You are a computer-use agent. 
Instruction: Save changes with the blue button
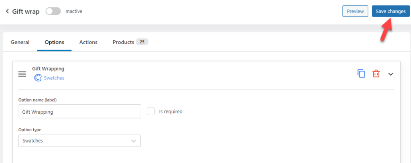coord(391,11)
